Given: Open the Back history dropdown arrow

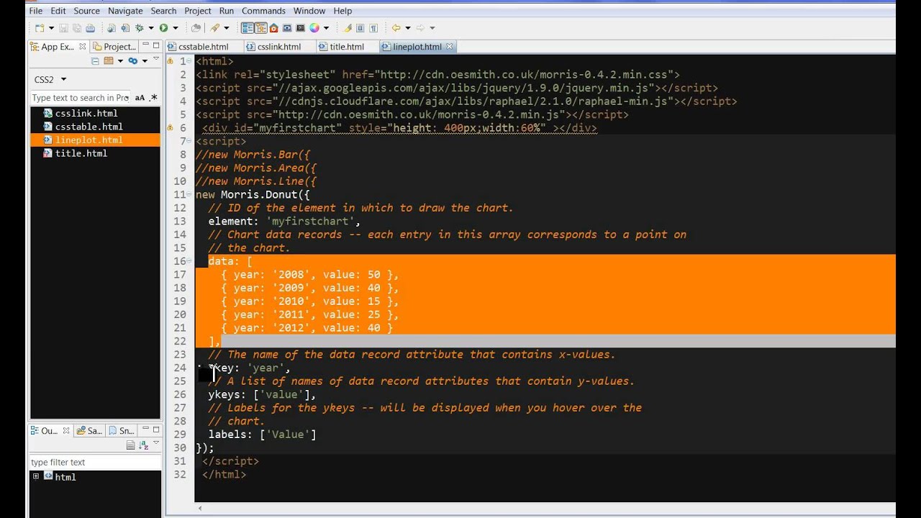Looking at the screenshot, I should click(407, 28).
